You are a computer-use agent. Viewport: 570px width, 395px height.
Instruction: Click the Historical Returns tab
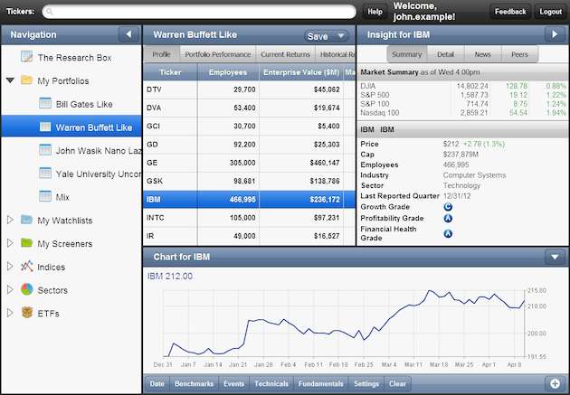[x=336, y=54]
